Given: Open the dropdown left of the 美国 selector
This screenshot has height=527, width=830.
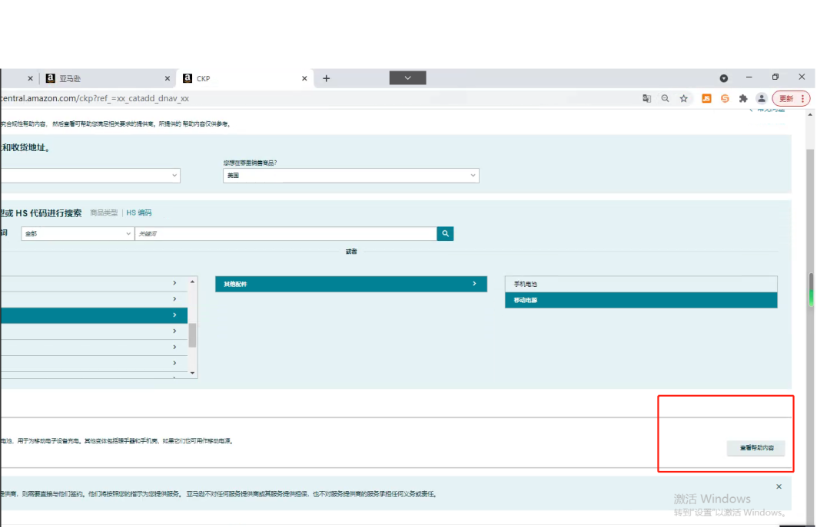Looking at the screenshot, I should pos(90,176).
